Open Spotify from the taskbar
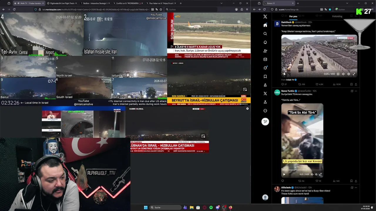Screen dimensions: 376x211 click(x=211, y=207)
